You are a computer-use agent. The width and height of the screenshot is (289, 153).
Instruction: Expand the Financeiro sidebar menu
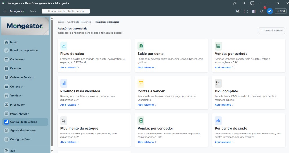tap(25, 105)
